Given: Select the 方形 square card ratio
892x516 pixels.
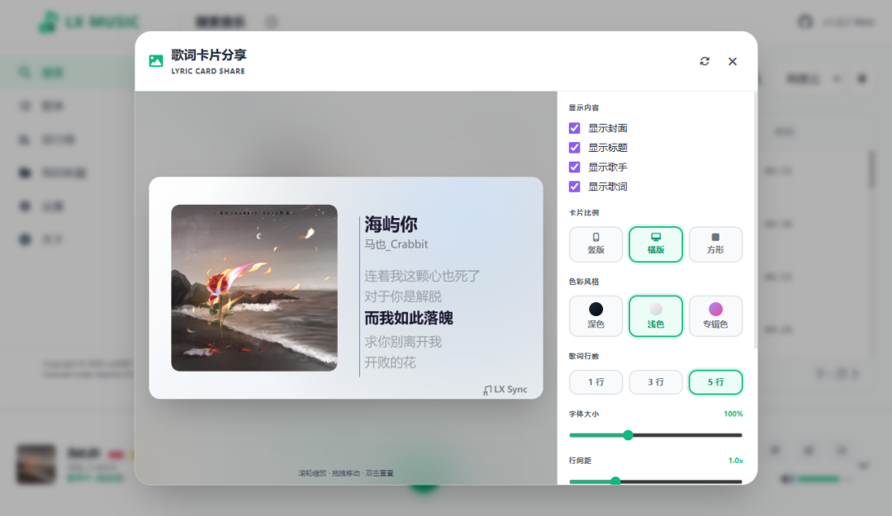Looking at the screenshot, I should click(715, 244).
